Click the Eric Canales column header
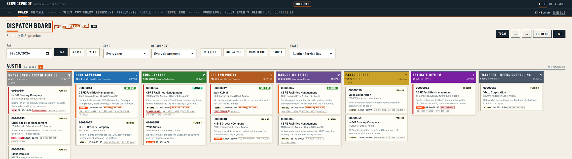 [174, 77]
